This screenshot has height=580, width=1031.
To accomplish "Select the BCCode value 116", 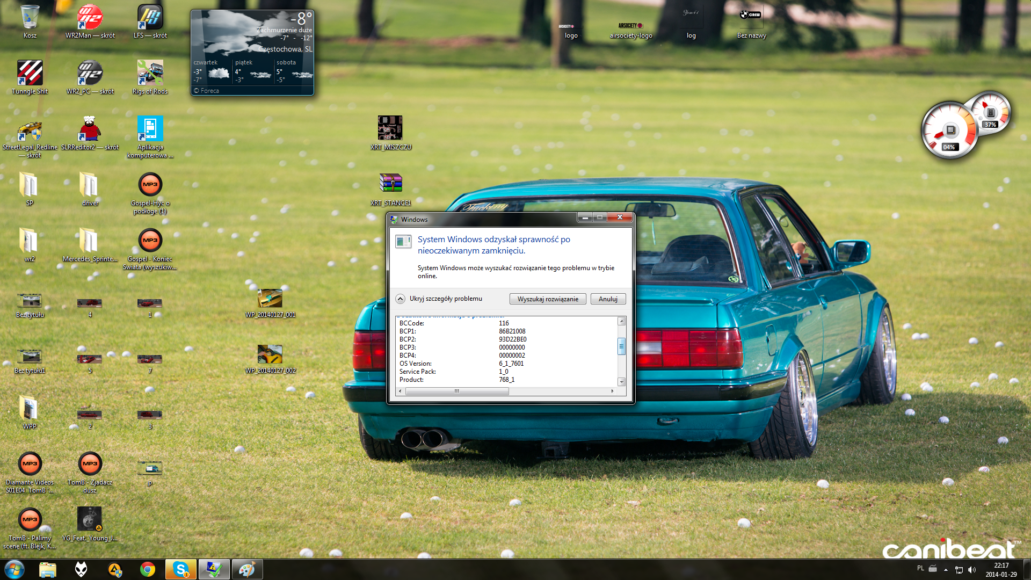I will 504,323.
